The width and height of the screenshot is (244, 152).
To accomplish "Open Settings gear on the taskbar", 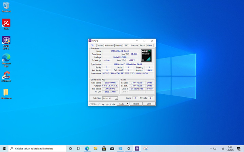I will pos(129,149).
